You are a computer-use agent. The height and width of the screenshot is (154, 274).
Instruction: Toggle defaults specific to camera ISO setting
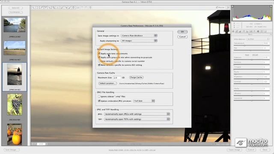tap(99, 65)
